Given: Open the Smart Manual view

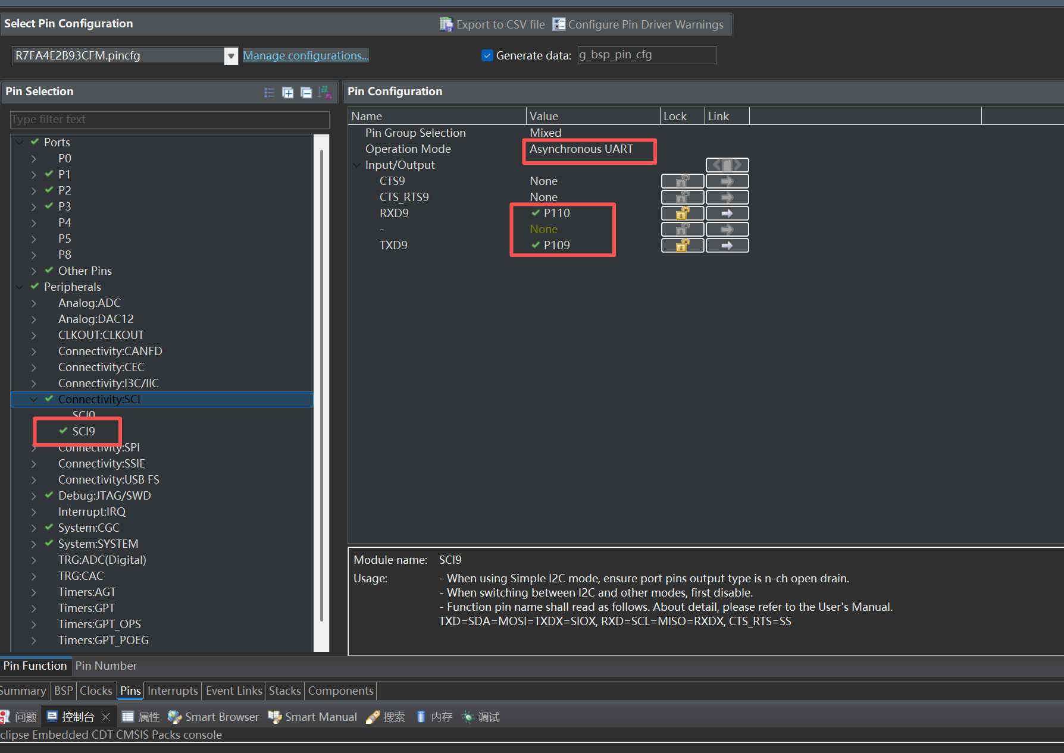Looking at the screenshot, I should click(x=313, y=717).
